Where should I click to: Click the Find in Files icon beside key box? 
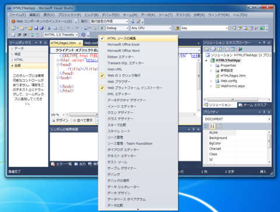(177, 28)
